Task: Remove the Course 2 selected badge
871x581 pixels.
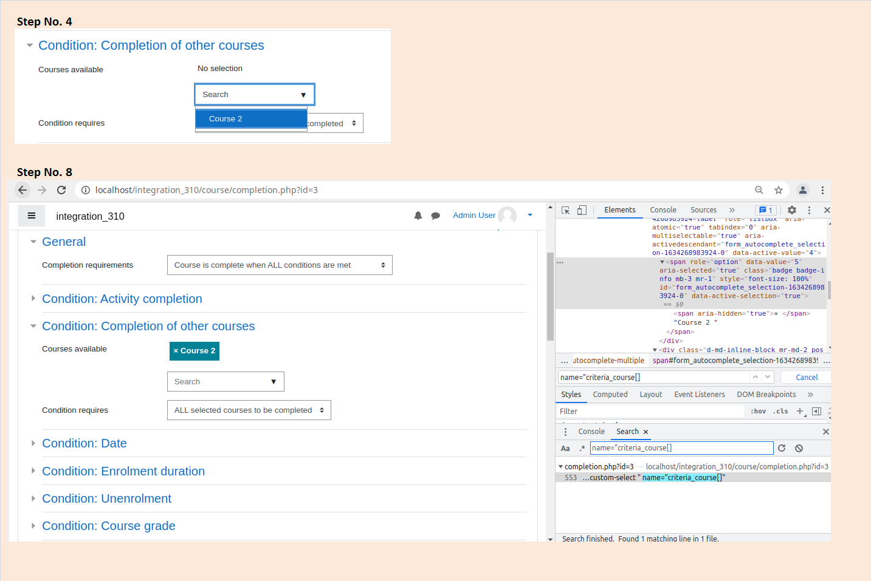Action: (x=195, y=351)
